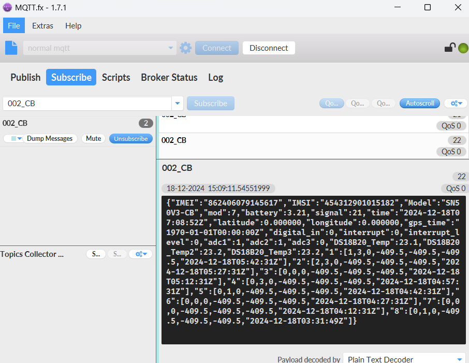Viewport: 469px width, 363px height.
Task: Switch to the Scripts tab
Action: [x=116, y=77]
